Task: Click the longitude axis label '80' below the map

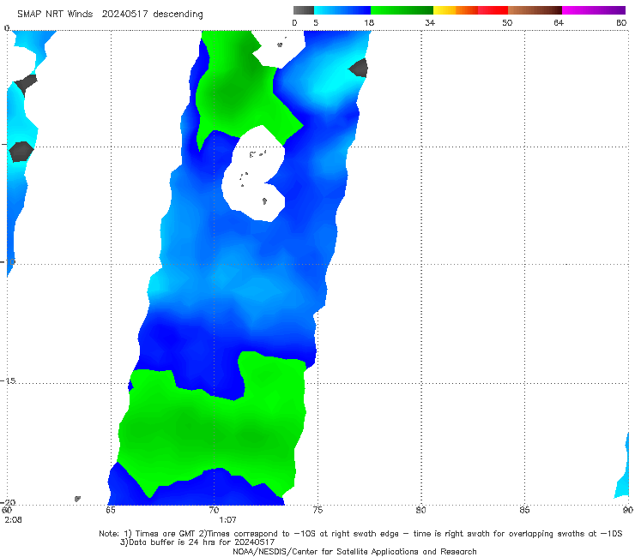Action: [x=420, y=510]
